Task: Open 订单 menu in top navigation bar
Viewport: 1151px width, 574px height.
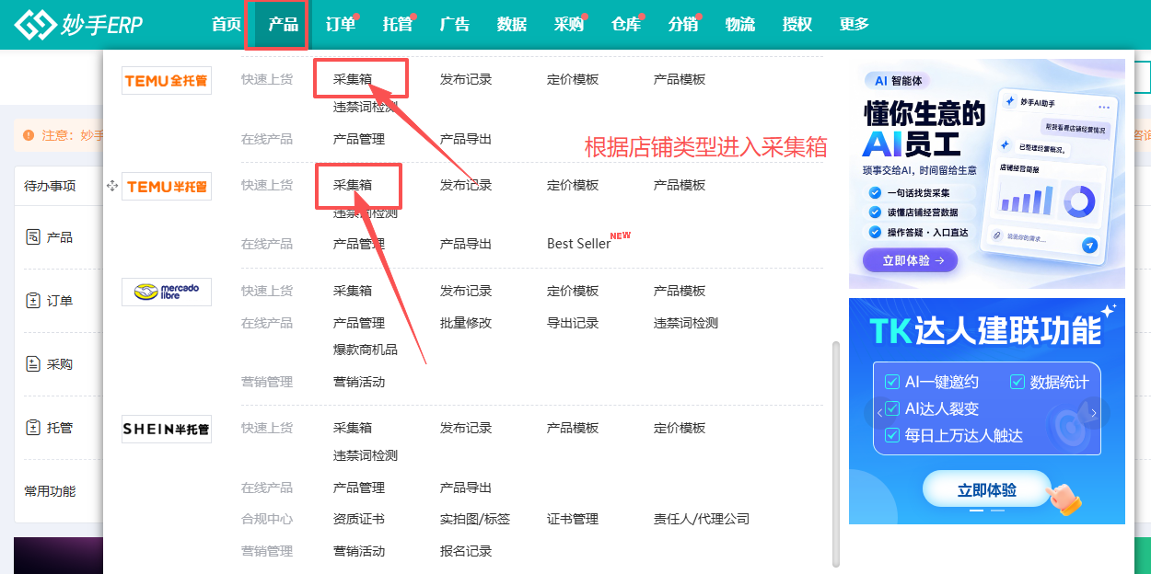Action: coord(341,25)
